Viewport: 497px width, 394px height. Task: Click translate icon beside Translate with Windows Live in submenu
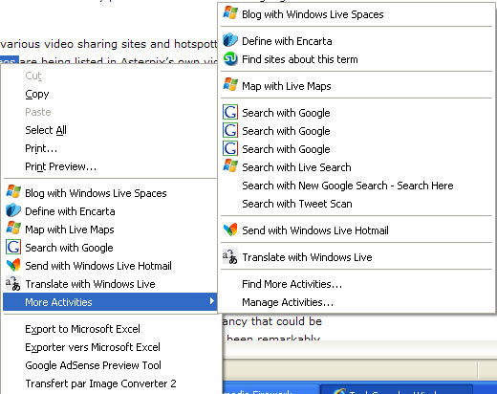[230, 256]
